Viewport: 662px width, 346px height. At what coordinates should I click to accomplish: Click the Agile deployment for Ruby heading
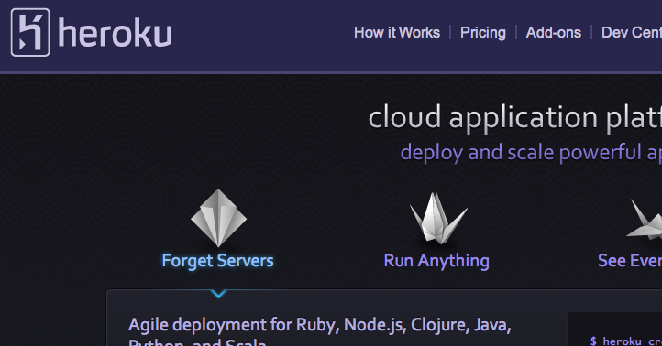pyautogui.click(x=320, y=331)
